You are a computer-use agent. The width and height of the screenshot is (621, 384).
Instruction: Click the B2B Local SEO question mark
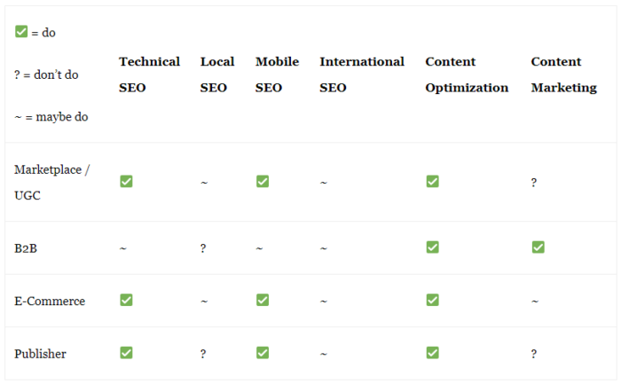(203, 248)
